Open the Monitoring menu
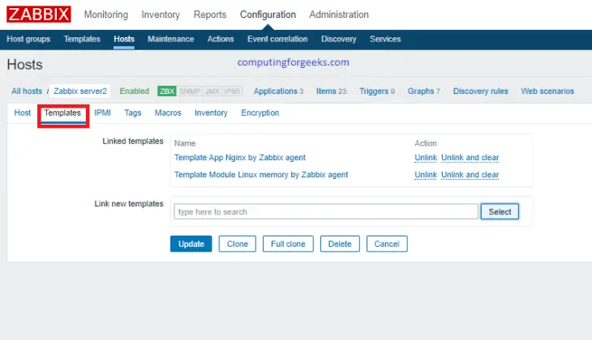The width and height of the screenshot is (592, 340). 105,15
